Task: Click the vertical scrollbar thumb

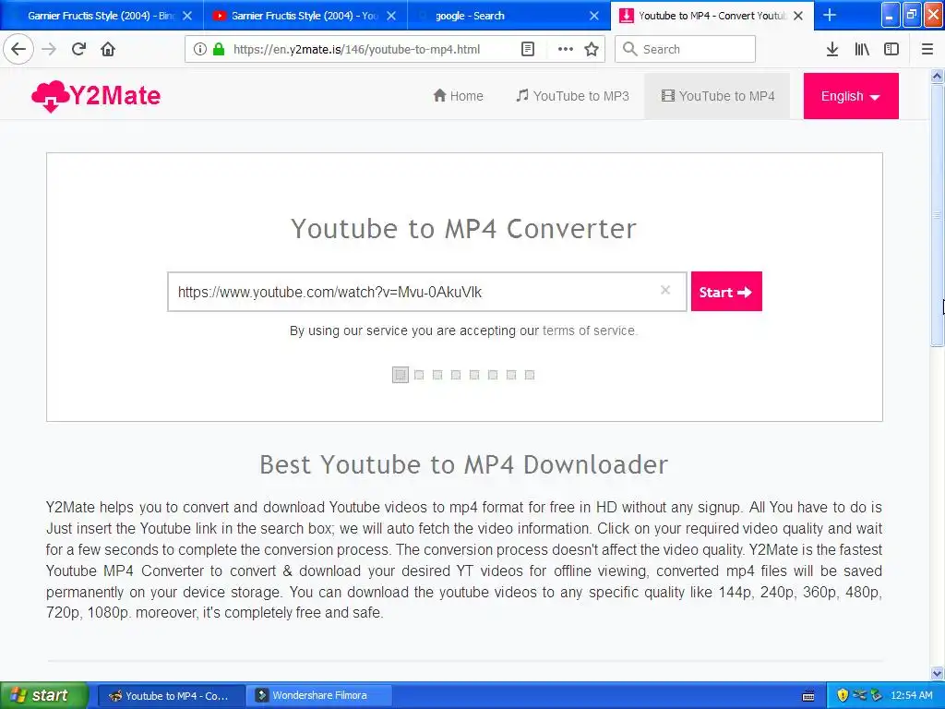Action: (x=937, y=214)
